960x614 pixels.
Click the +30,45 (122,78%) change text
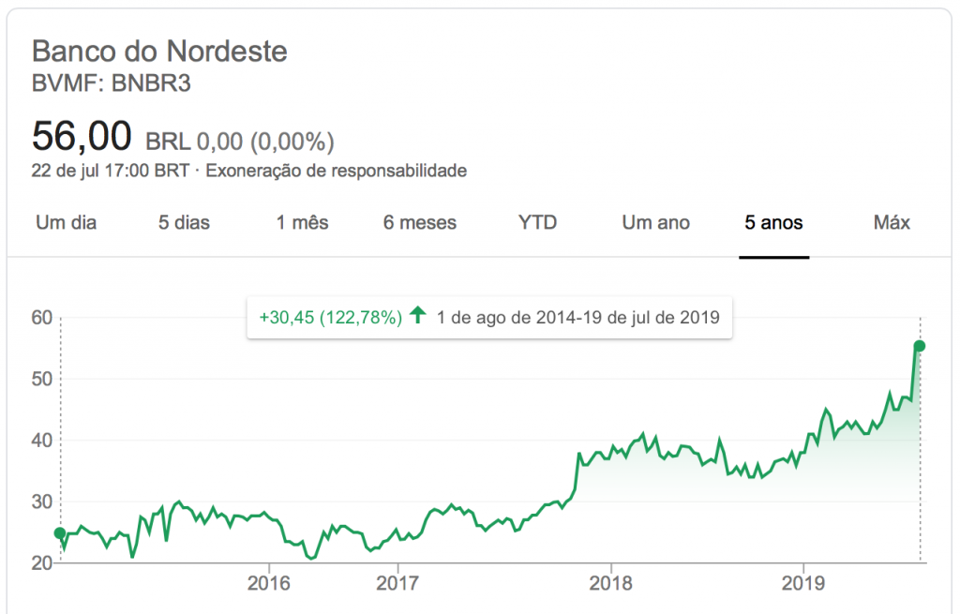point(330,317)
